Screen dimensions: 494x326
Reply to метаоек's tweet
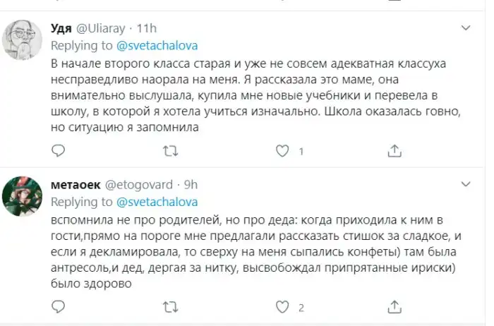coord(59,307)
